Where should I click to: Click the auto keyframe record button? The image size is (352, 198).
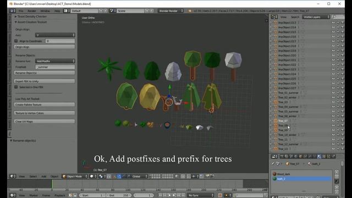point(220,195)
